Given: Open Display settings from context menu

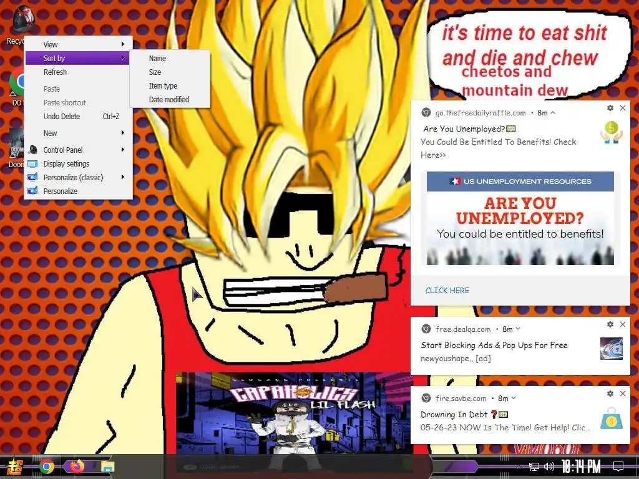Looking at the screenshot, I should (x=78, y=164).
